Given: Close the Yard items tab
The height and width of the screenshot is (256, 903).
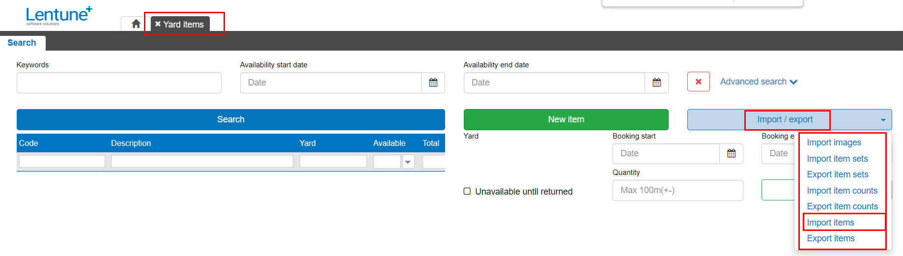Looking at the screenshot, I should click(x=158, y=24).
